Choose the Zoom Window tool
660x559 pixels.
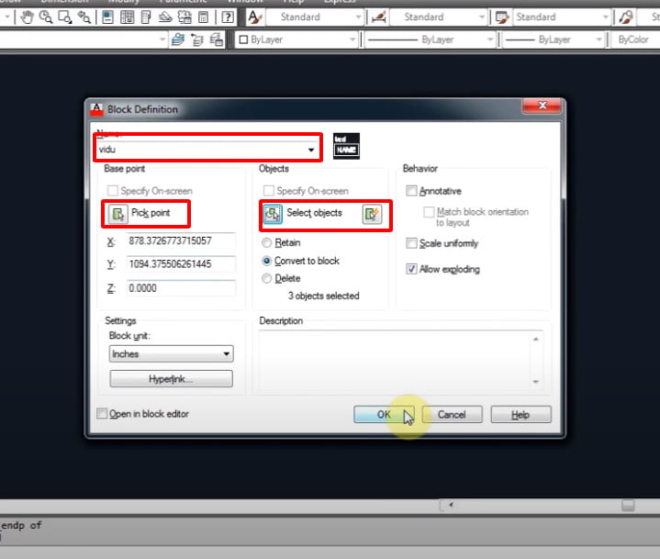point(65,17)
